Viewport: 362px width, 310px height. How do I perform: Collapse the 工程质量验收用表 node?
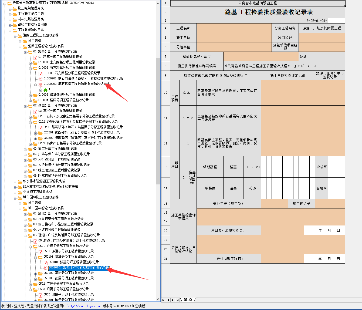[10, 31]
